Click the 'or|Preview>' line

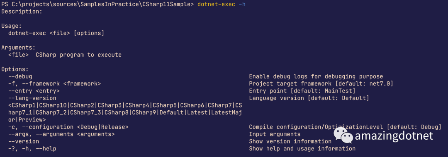click(27, 120)
